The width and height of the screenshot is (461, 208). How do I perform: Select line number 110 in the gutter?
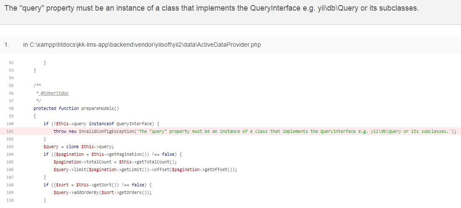click(x=11, y=200)
